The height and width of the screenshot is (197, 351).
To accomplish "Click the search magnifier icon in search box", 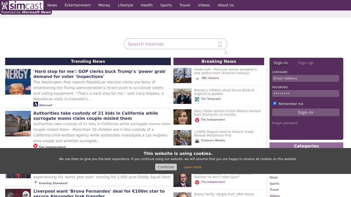I will coord(220,44).
